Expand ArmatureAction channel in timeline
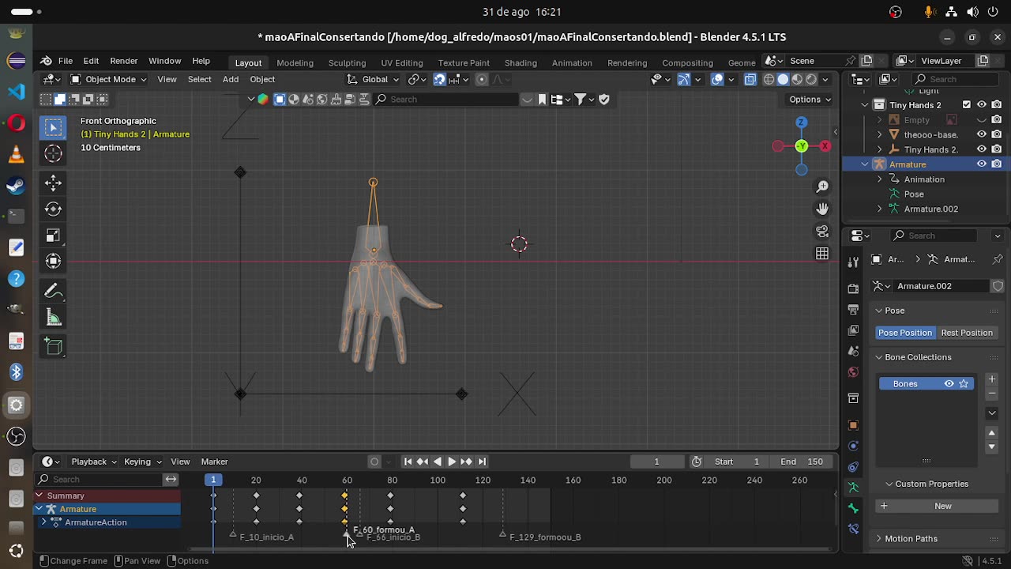 click(44, 522)
